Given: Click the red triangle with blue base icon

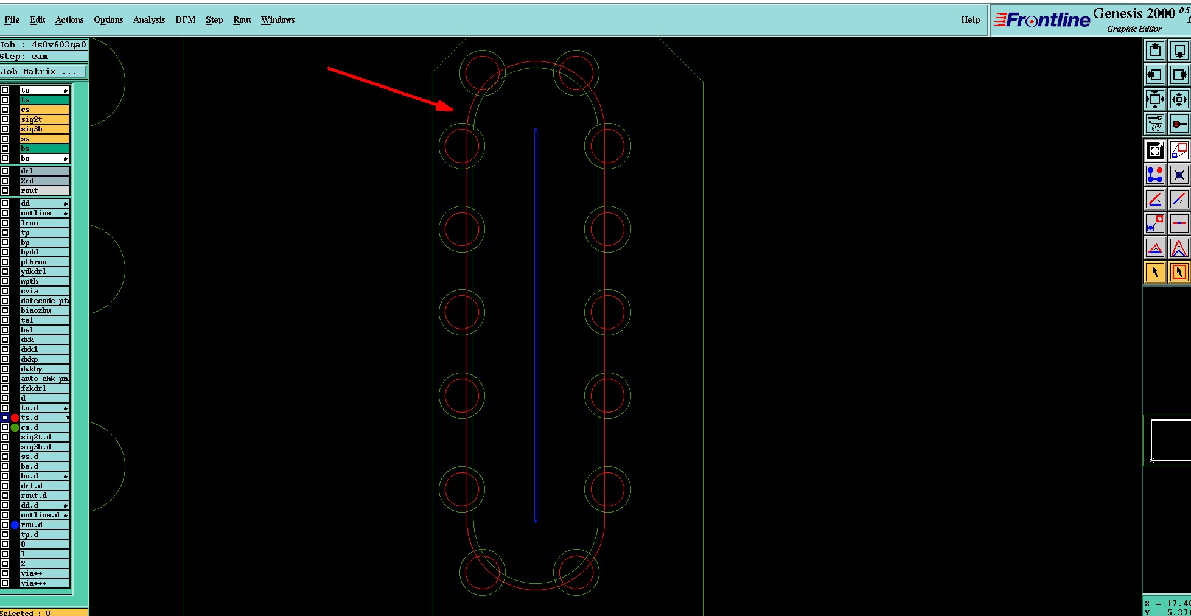Looking at the screenshot, I should pos(1155,248).
